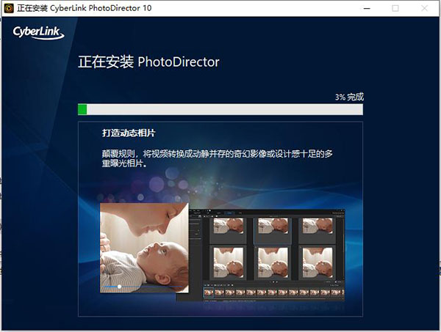Image resolution: width=441 pixels, height=332 pixels.
Task: Click the '正在安装 PhotoDirector' heading
Action: [148, 62]
